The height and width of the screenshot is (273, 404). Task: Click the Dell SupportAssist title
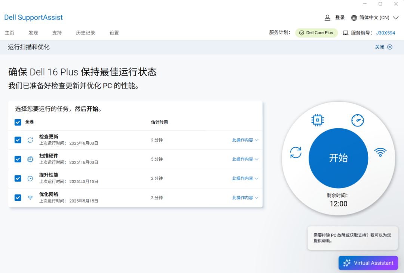tap(34, 17)
